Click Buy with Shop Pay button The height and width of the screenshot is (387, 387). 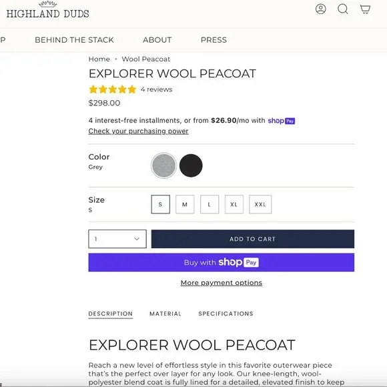coord(222,262)
